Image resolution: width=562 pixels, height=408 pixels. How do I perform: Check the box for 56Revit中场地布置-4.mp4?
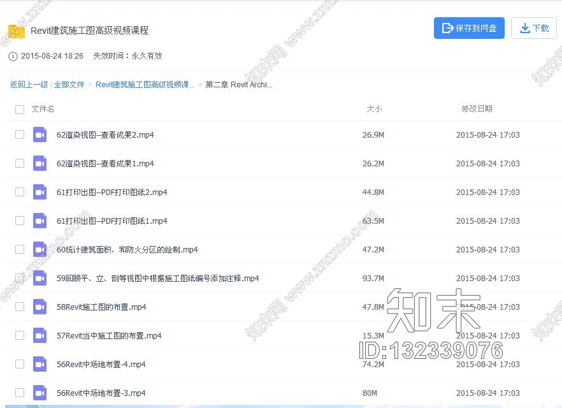(20, 364)
